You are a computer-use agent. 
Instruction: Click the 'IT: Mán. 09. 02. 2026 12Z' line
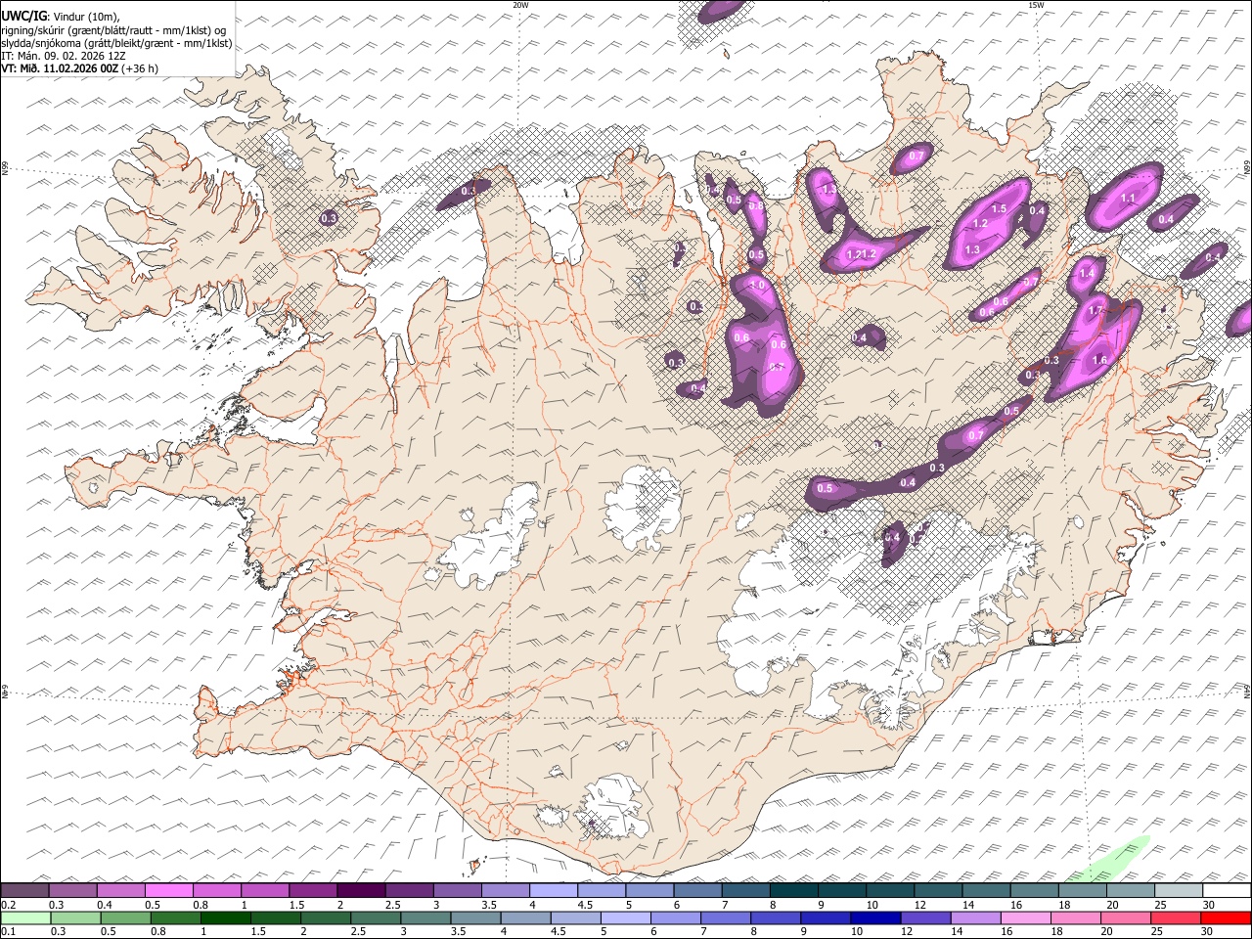63,56
